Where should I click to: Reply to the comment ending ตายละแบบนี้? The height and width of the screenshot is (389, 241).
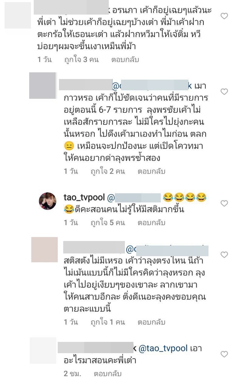coord(151,322)
